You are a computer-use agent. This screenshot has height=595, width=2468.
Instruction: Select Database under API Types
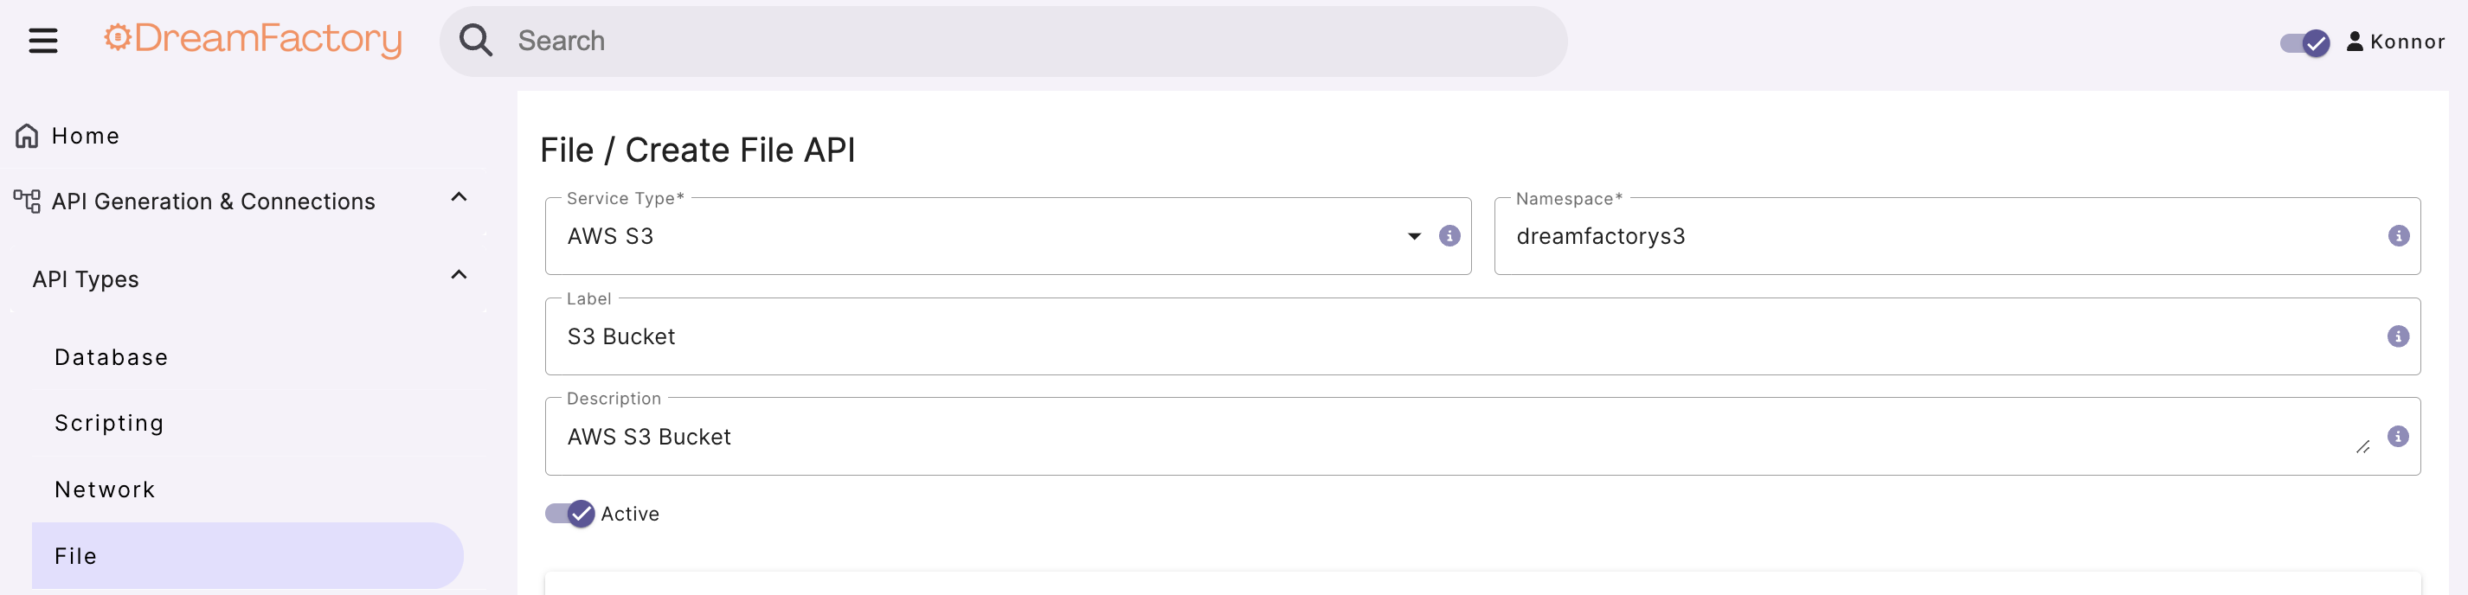[x=110, y=356]
